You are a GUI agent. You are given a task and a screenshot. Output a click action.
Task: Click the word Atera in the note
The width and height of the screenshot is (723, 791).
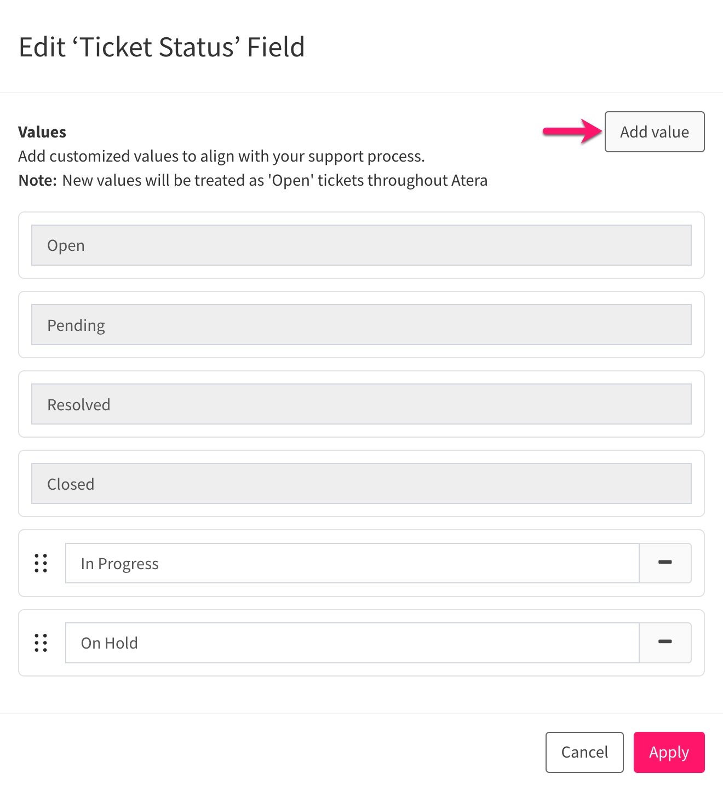469,180
